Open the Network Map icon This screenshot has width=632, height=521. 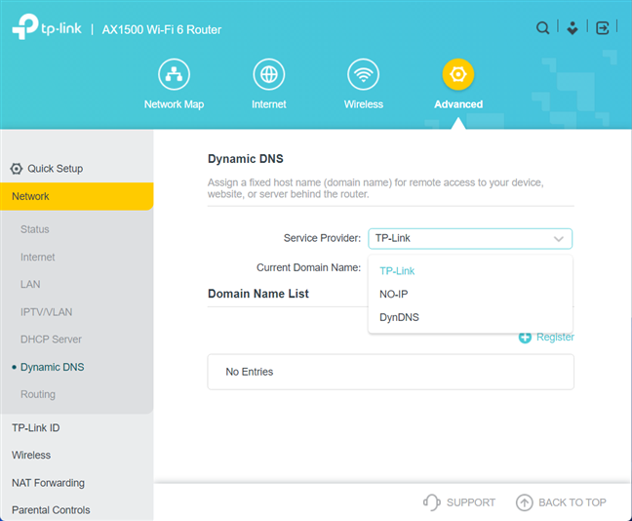coord(174,74)
